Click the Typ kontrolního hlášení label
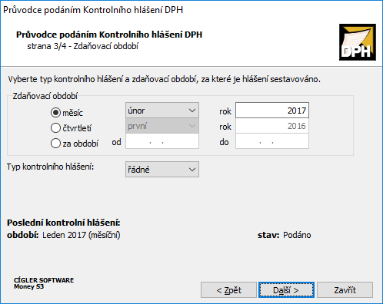This screenshot has height=304, width=383. (50, 167)
